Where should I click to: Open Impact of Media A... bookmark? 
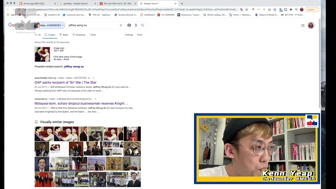point(266,15)
